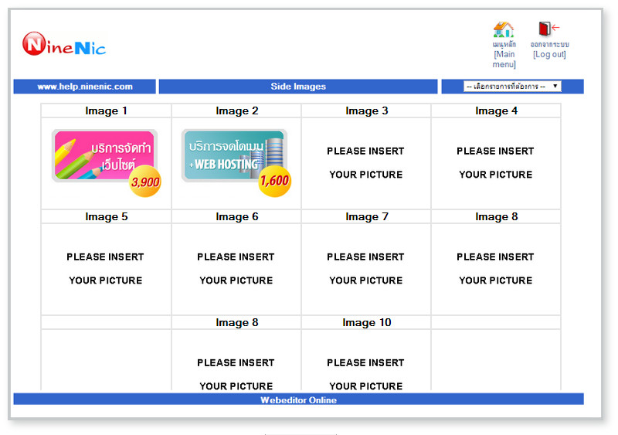Select the Image 10 picture placeholder
The width and height of the screenshot is (618, 435).
365,374
